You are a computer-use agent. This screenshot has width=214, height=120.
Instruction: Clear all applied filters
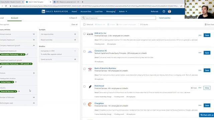coord(74,24)
